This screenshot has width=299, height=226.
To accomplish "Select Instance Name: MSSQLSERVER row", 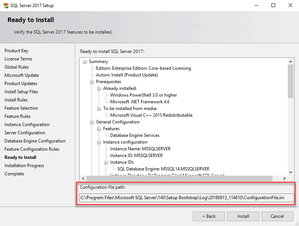I will [x=140, y=149].
